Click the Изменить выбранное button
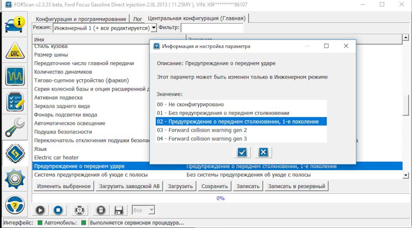The height and width of the screenshot is (228, 412). click(64, 186)
